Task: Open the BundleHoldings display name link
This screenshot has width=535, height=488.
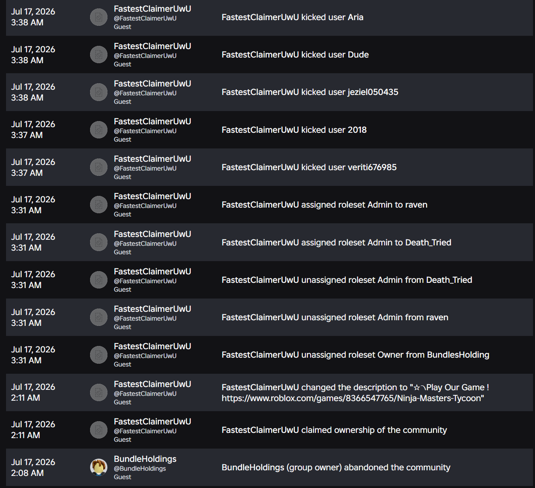Action: tap(145, 459)
